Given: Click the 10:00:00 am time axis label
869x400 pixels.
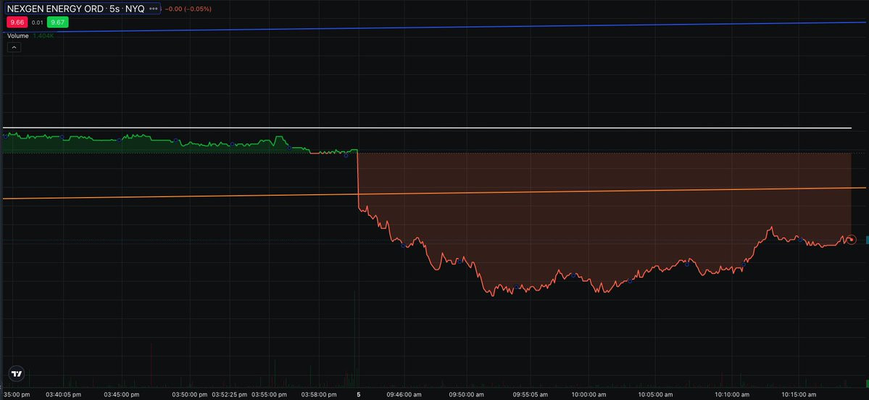Looking at the screenshot, I should (x=588, y=394).
